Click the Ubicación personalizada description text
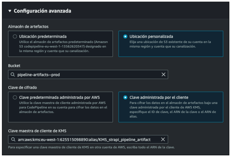Screen dimensions: 231x157 click(x=170, y=44)
